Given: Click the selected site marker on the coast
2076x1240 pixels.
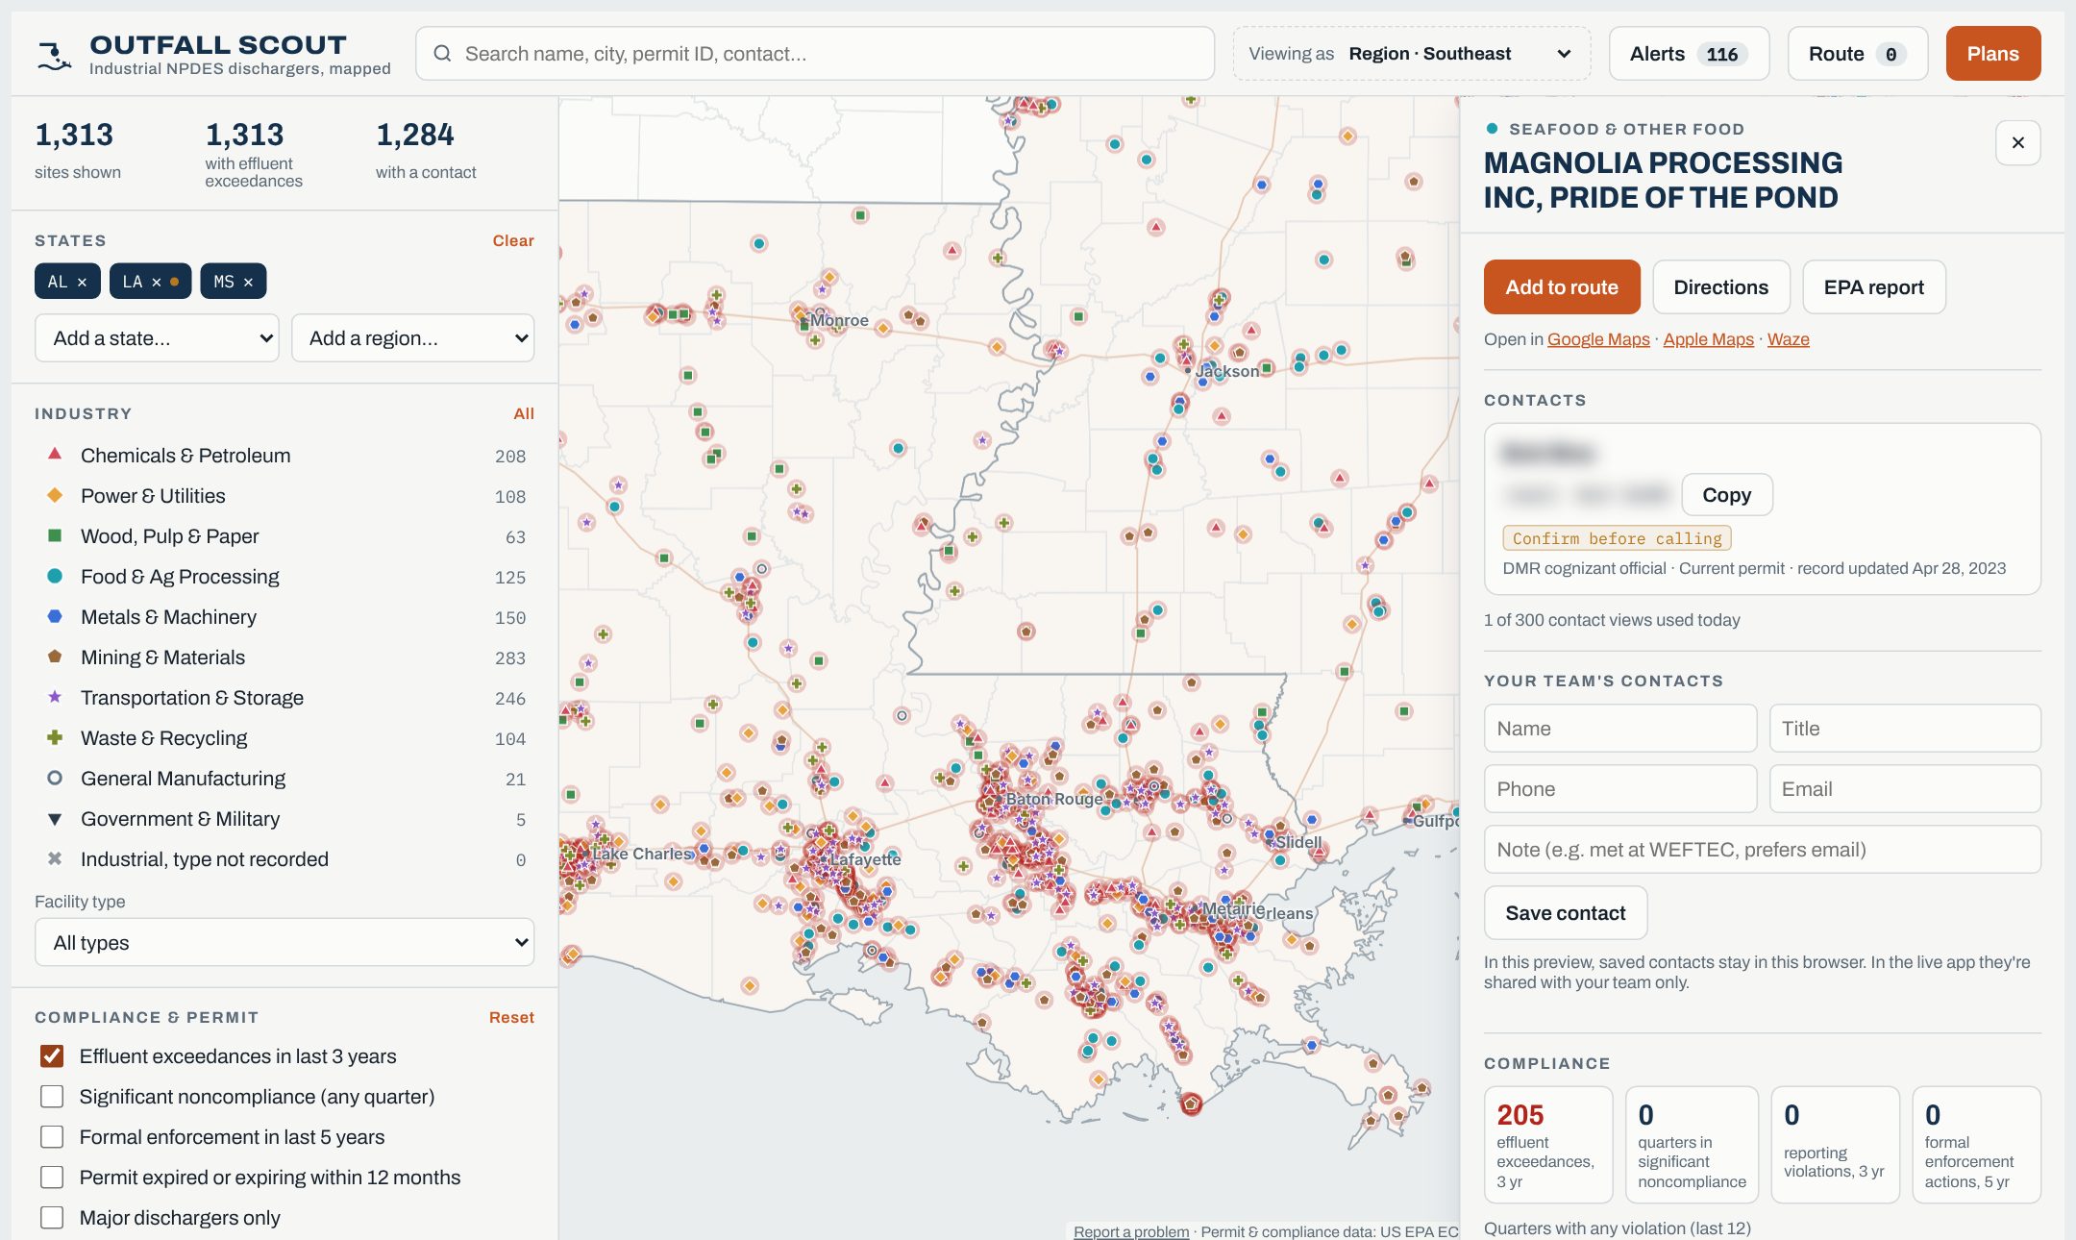Looking at the screenshot, I should pos(1192,1104).
